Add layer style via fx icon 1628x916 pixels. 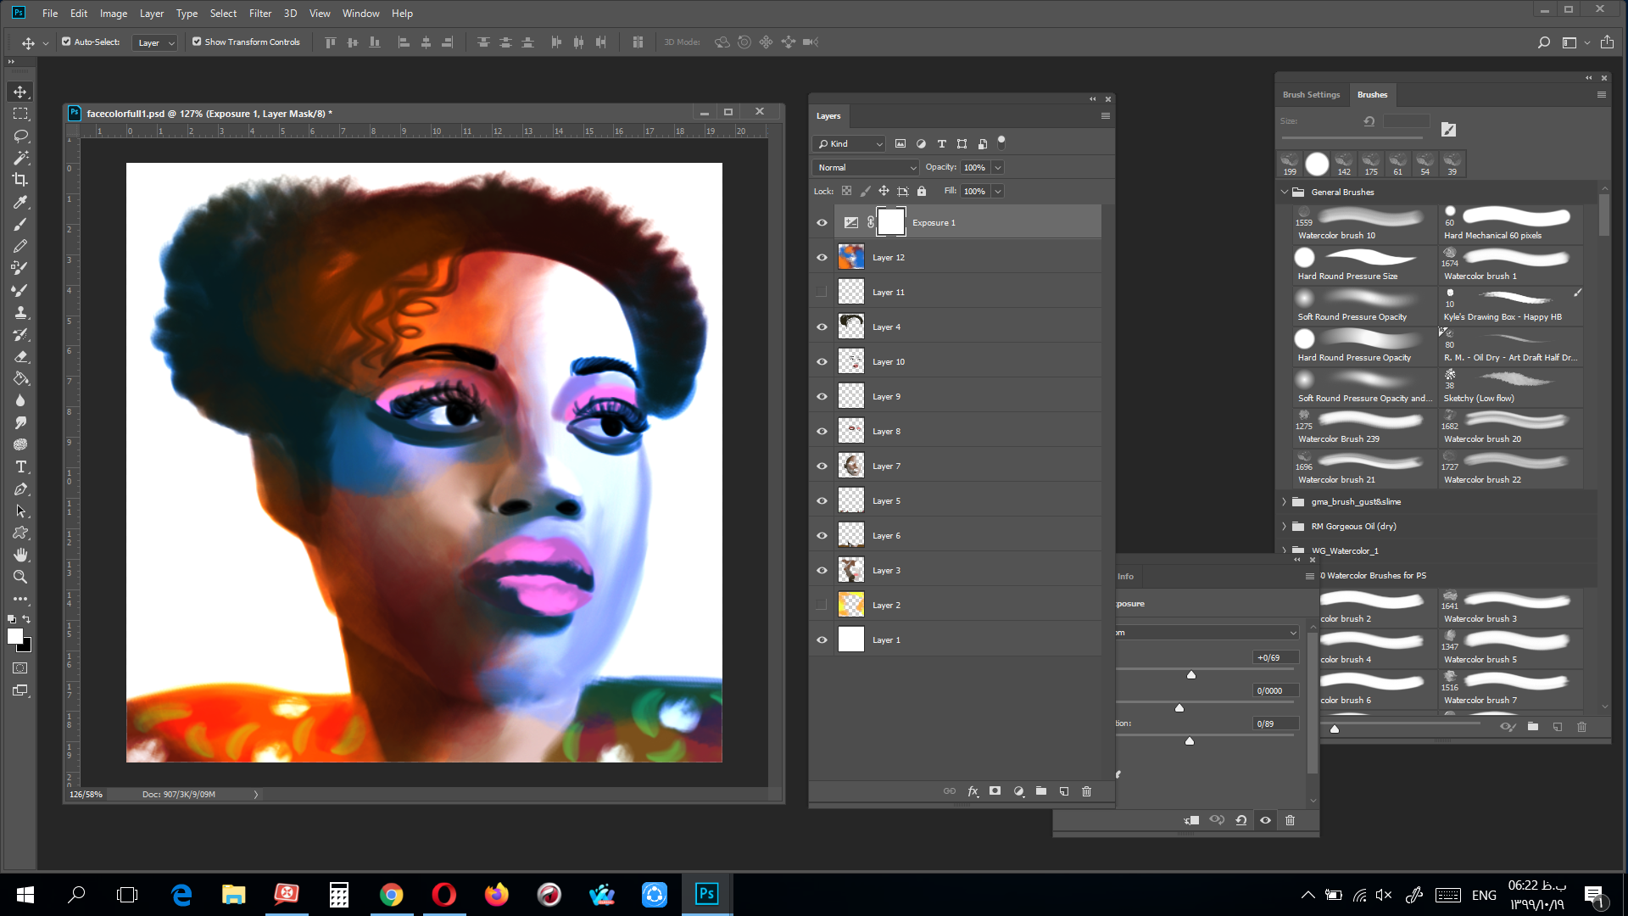pos(973,791)
